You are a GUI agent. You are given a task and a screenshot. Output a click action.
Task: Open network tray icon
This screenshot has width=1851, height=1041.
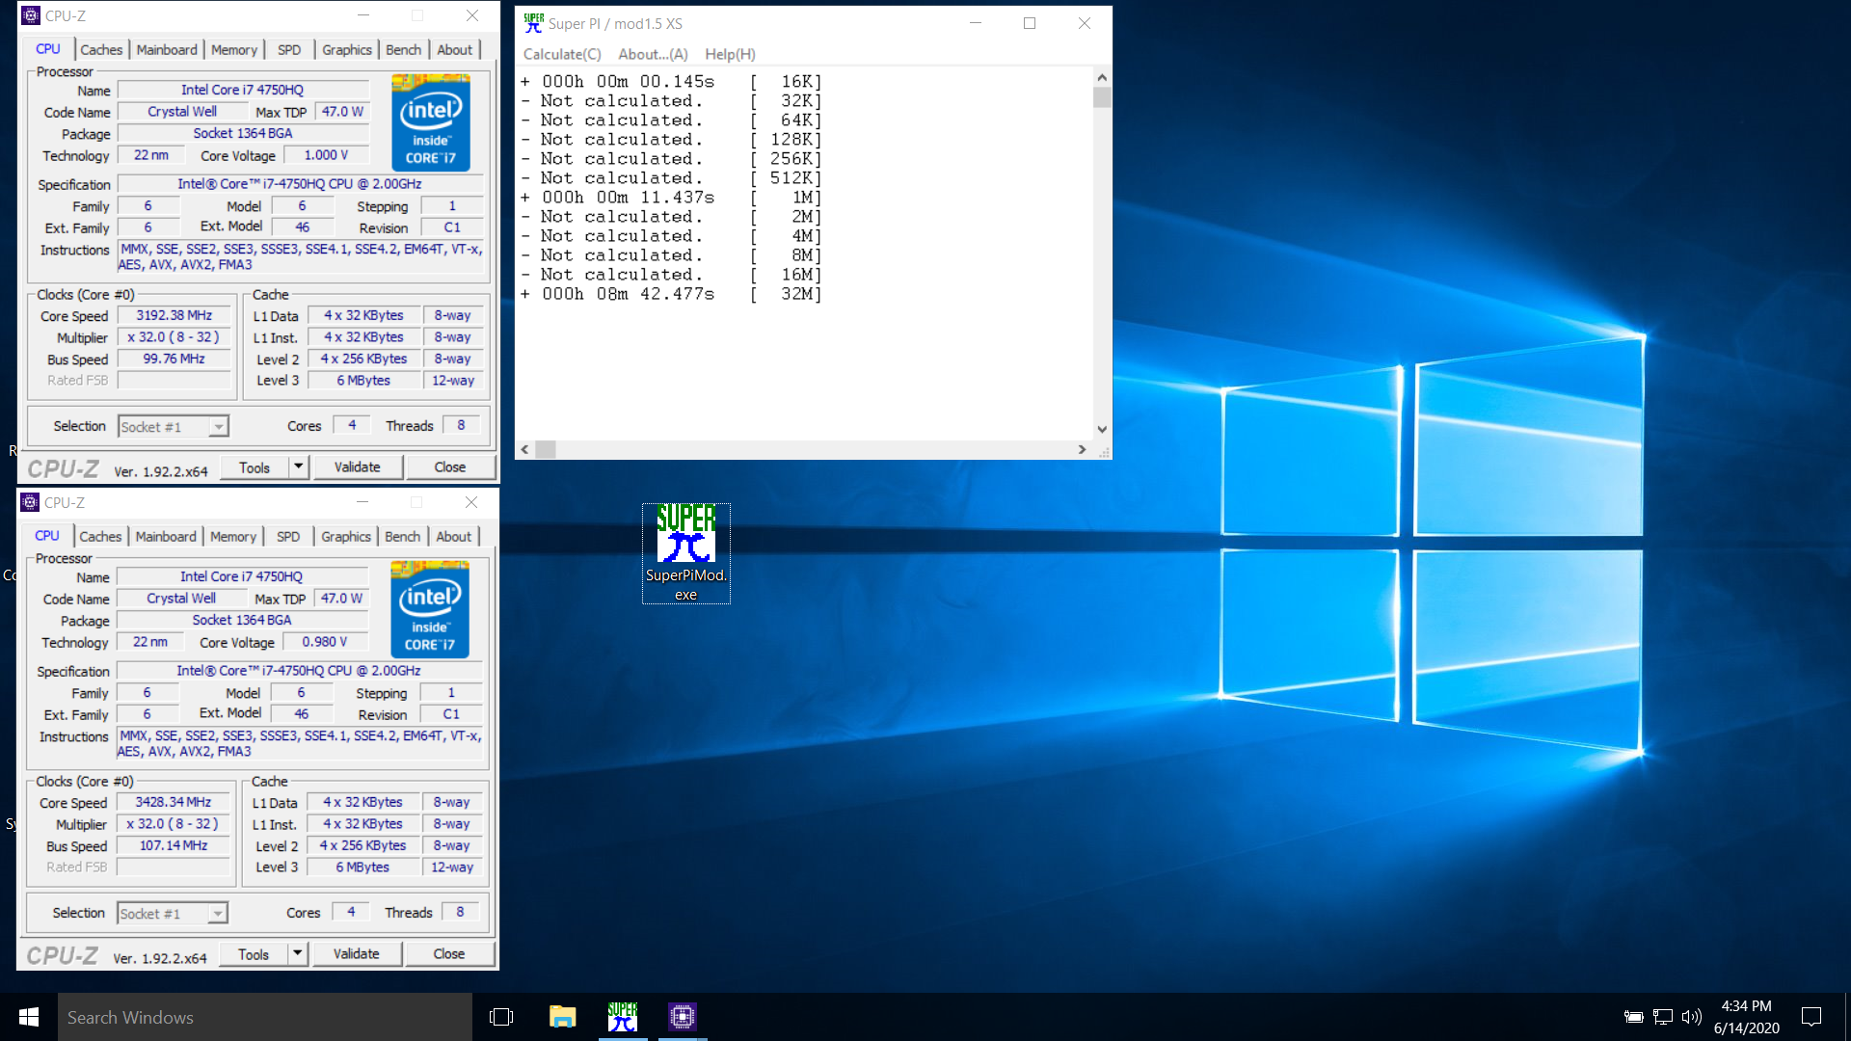[1663, 1017]
